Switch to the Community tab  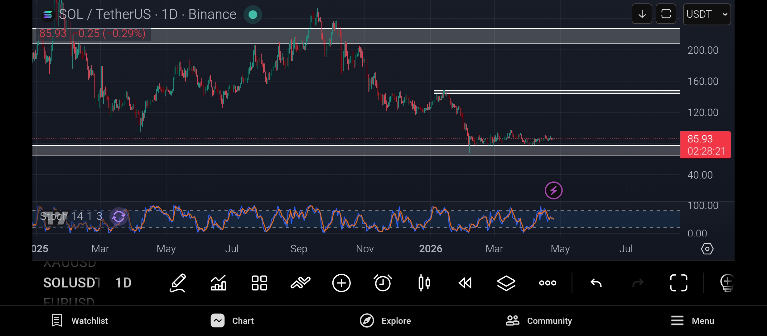(539, 321)
